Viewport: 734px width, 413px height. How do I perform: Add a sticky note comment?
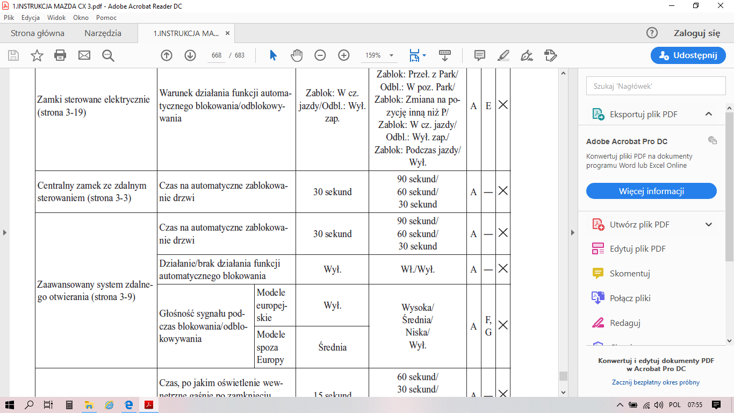tap(480, 55)
